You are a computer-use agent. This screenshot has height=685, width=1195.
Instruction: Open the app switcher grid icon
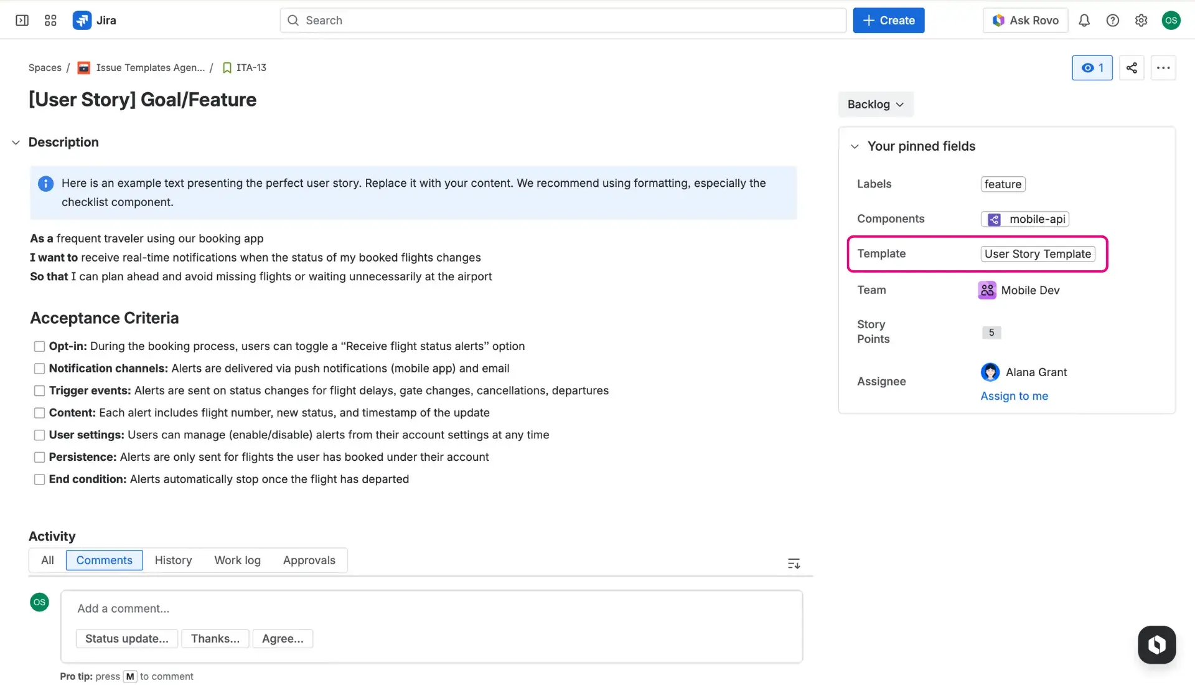[x=50, y=20]
